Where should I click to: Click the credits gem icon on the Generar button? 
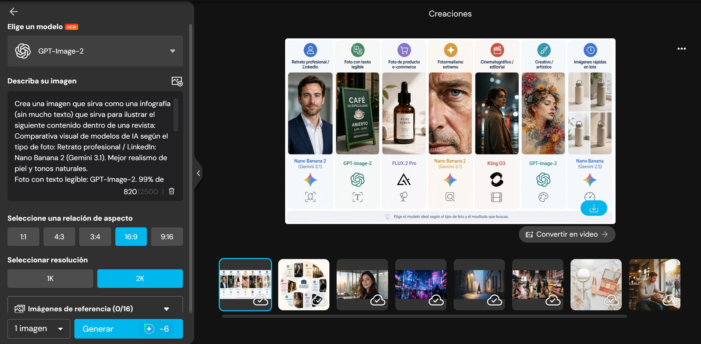point(149,329)
